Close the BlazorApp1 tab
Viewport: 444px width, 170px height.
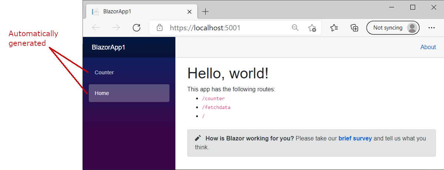[x=189, y=11]
